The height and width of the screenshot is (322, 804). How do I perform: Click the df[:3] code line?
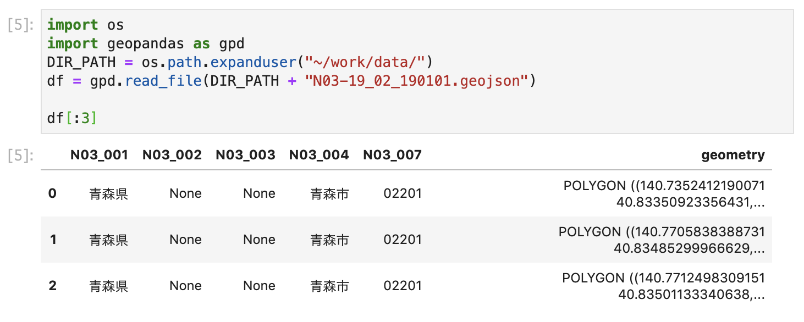point(72,118)
